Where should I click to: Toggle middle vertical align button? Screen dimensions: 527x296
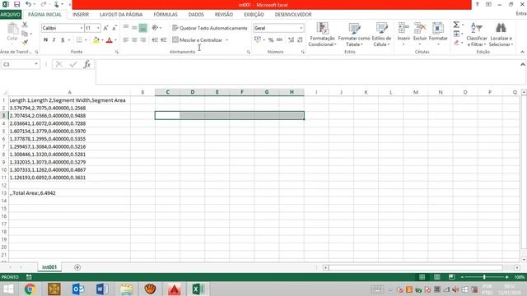134,27
